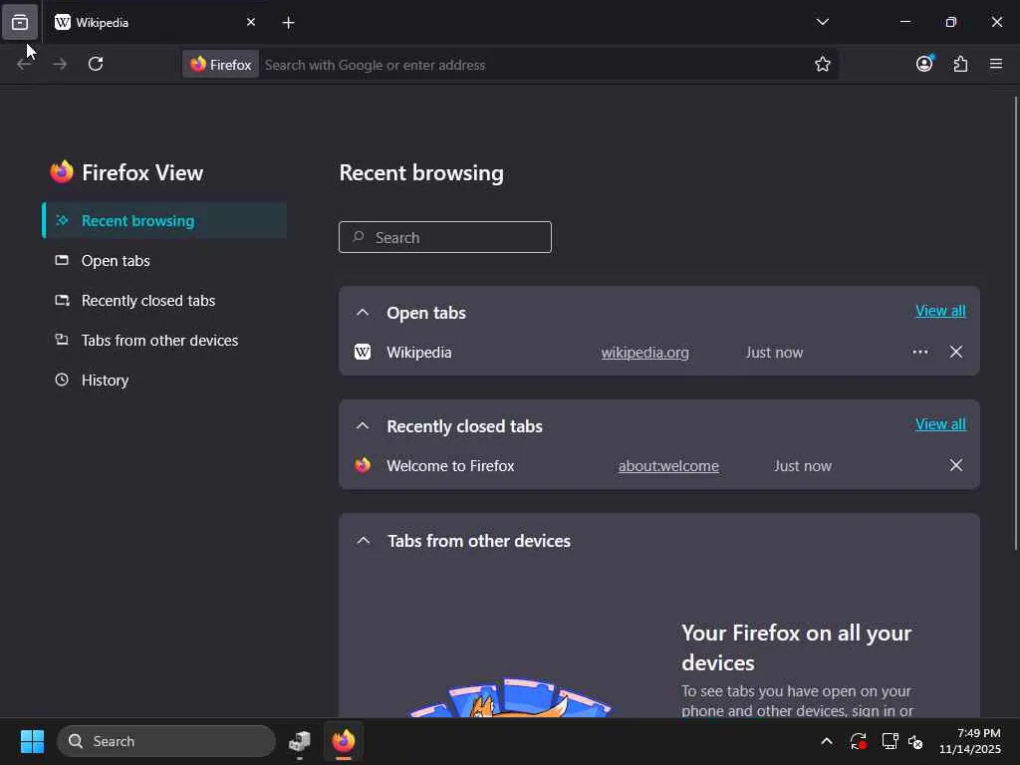Open Tabs from other devices sidebar item

pos(164,341)
